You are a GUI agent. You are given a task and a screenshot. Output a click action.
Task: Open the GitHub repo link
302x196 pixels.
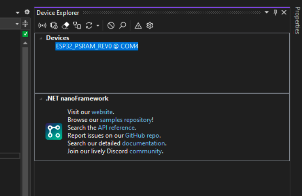click(x=142, y=136)
